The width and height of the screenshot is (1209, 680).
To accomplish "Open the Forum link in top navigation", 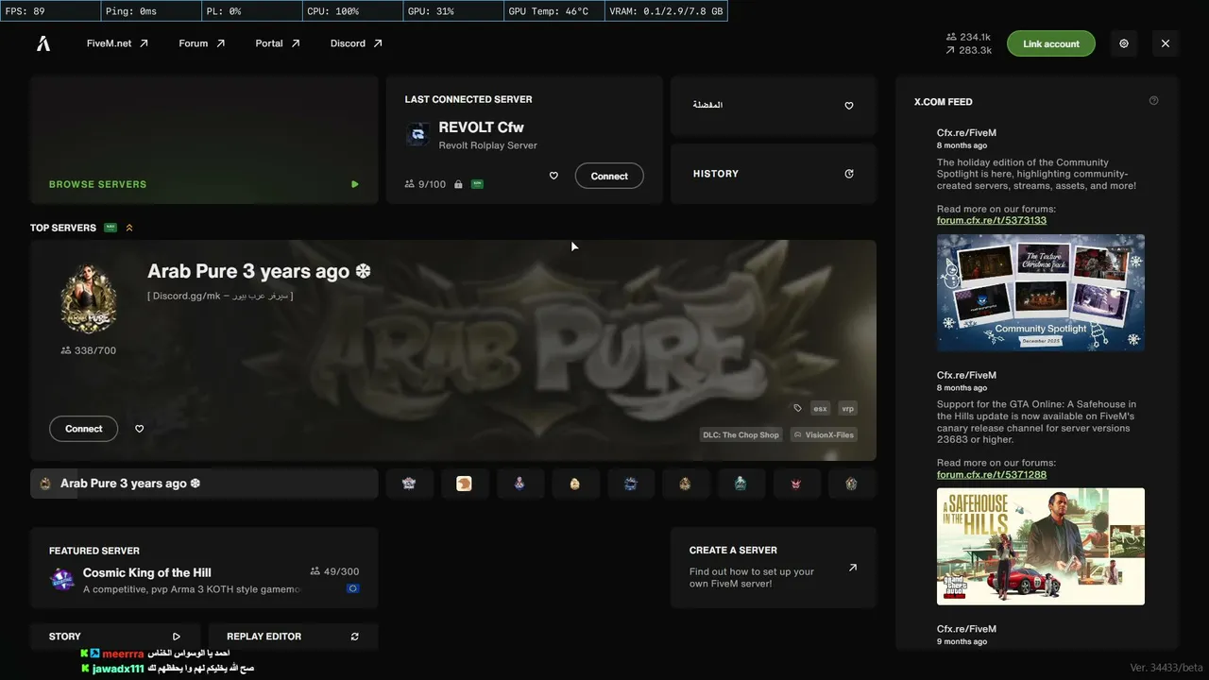I will [x=202, y=43].
